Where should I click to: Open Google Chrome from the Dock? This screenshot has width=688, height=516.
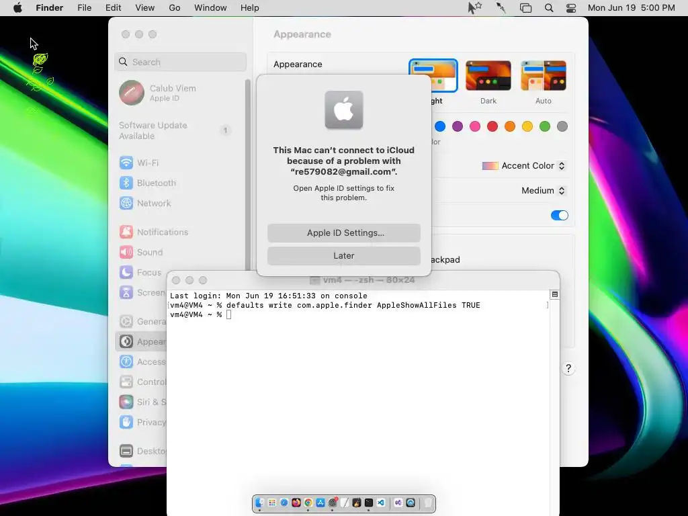(x=308, y=503)
